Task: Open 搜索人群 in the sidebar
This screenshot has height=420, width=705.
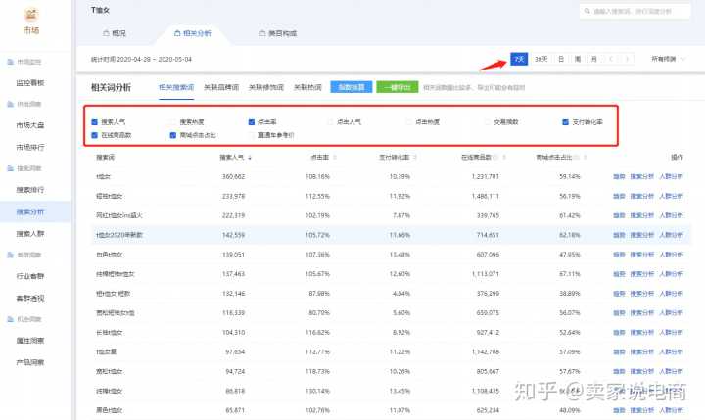Action: point(30,233)
